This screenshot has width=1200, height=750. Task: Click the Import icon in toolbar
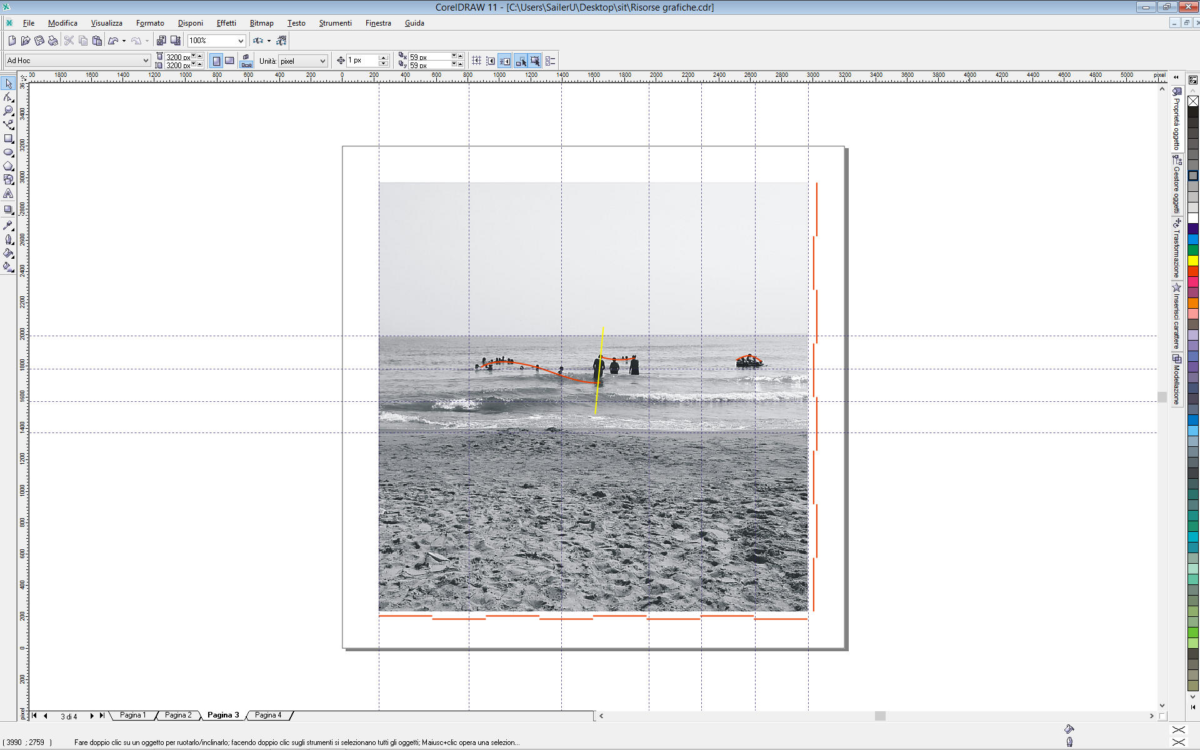click(161, 41)
